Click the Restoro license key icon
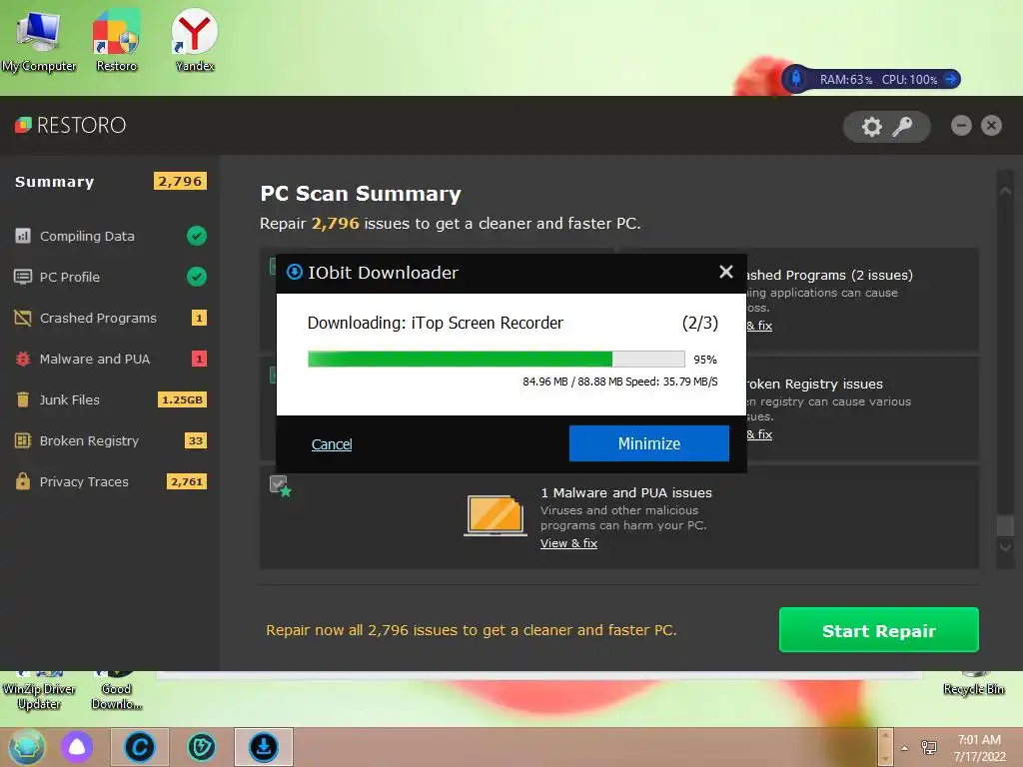The width and height of the screenshot is (1023, 767). pos(903,127)
